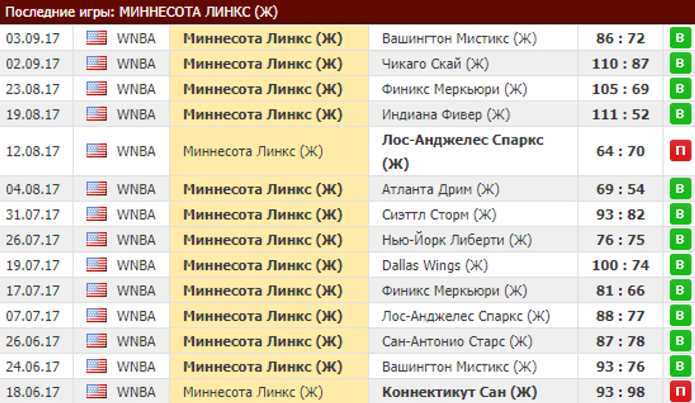
Task: Click the US flag in the 02.09.17 row
Action: point(96,63)
